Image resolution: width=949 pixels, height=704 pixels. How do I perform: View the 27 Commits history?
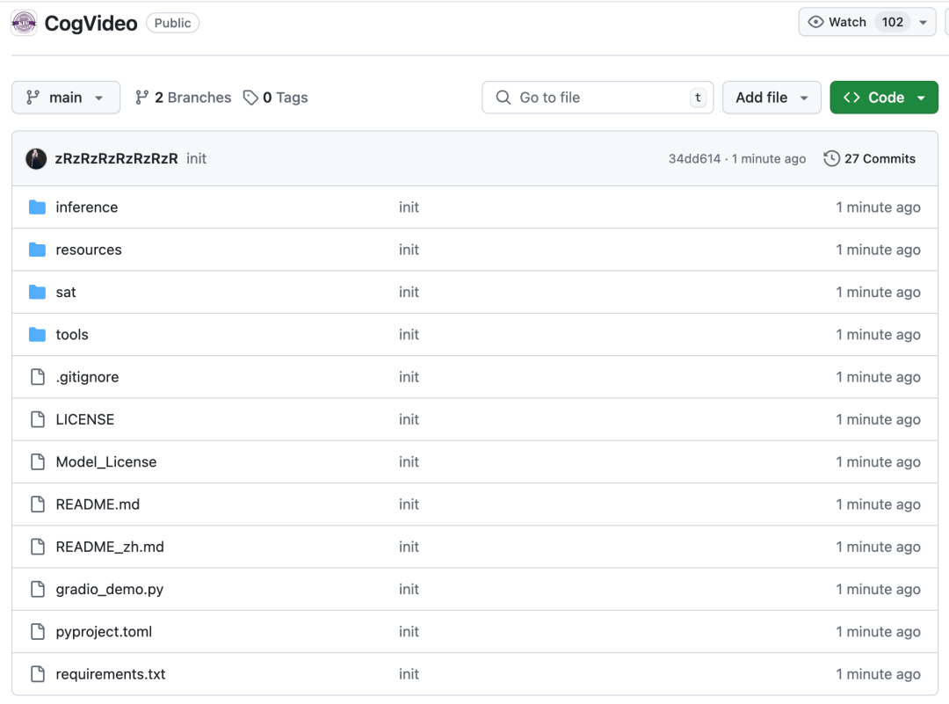(880, 159)
